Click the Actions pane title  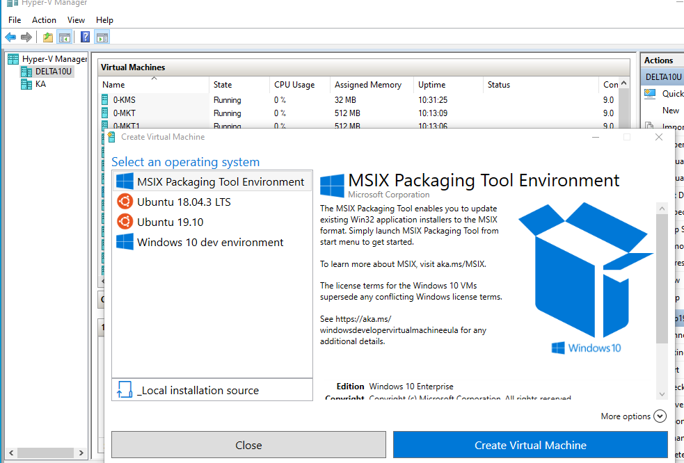(658, 60)
